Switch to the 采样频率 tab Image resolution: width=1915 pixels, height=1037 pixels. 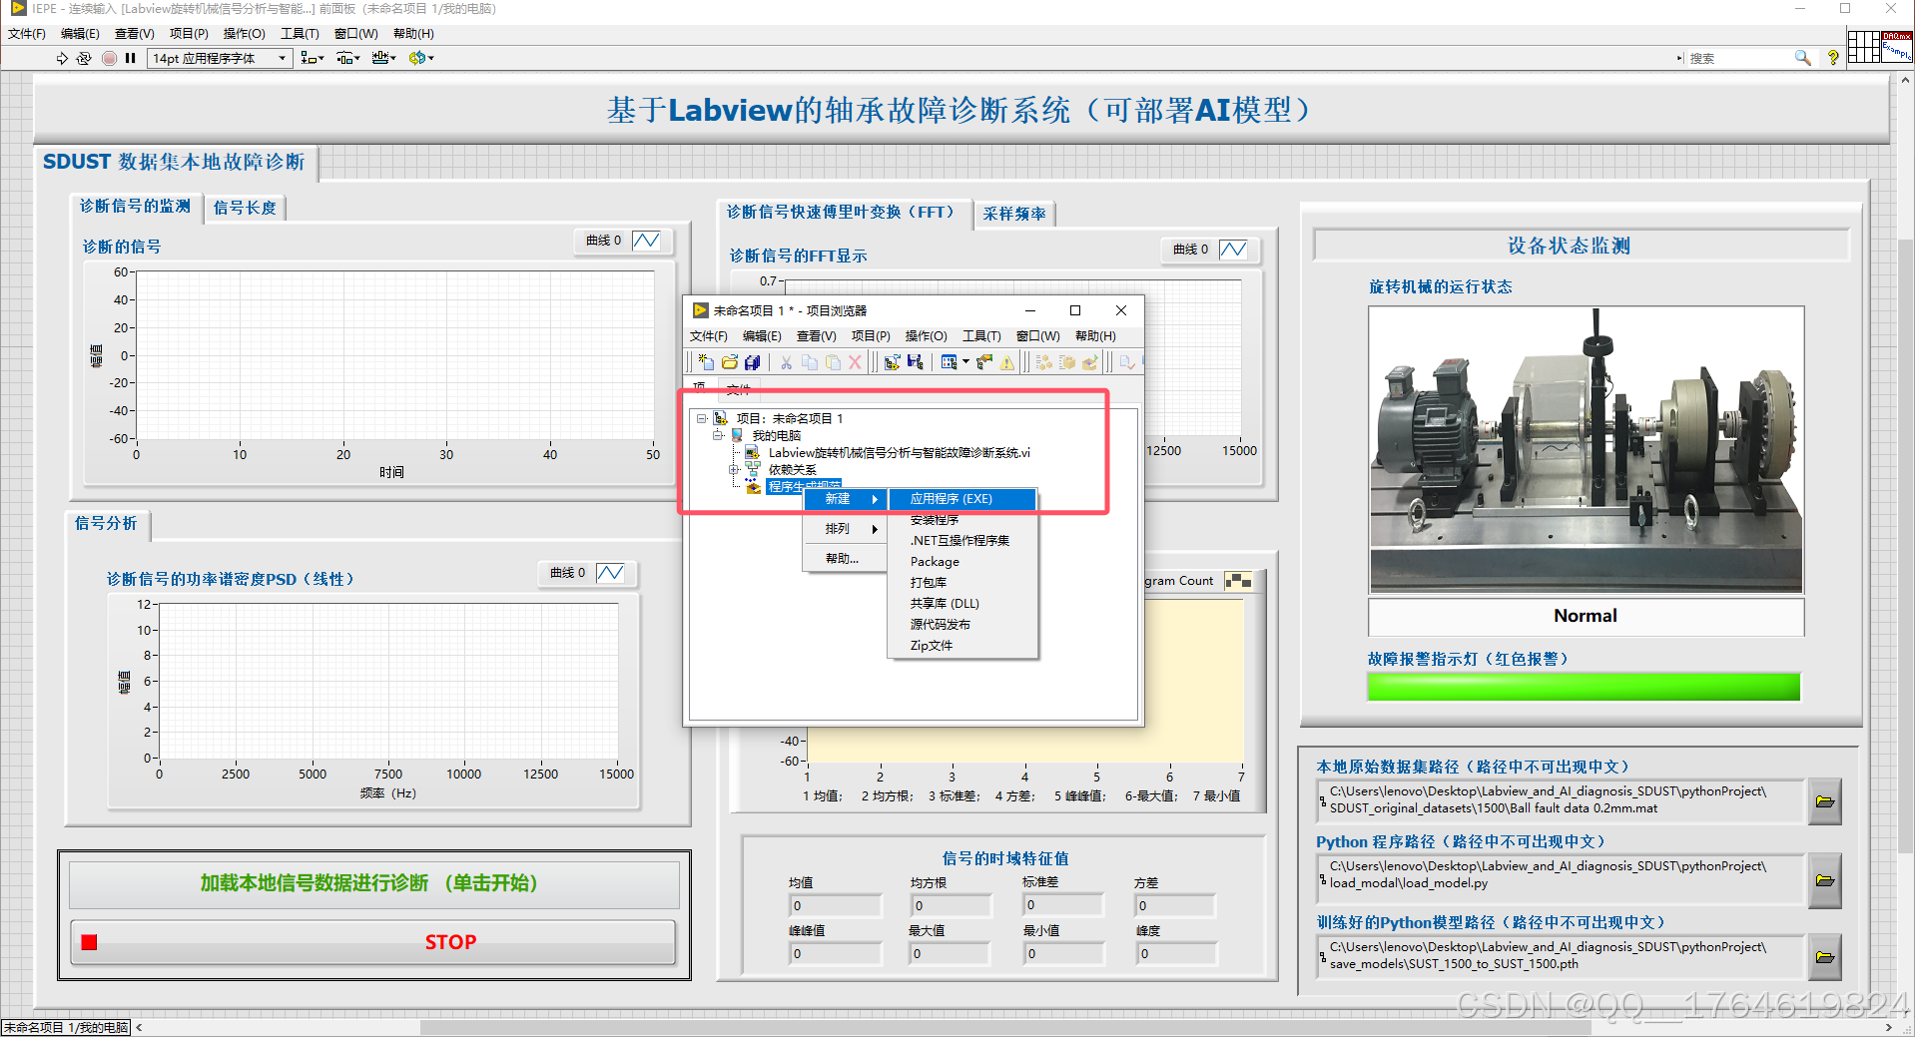click(1014, 214)
